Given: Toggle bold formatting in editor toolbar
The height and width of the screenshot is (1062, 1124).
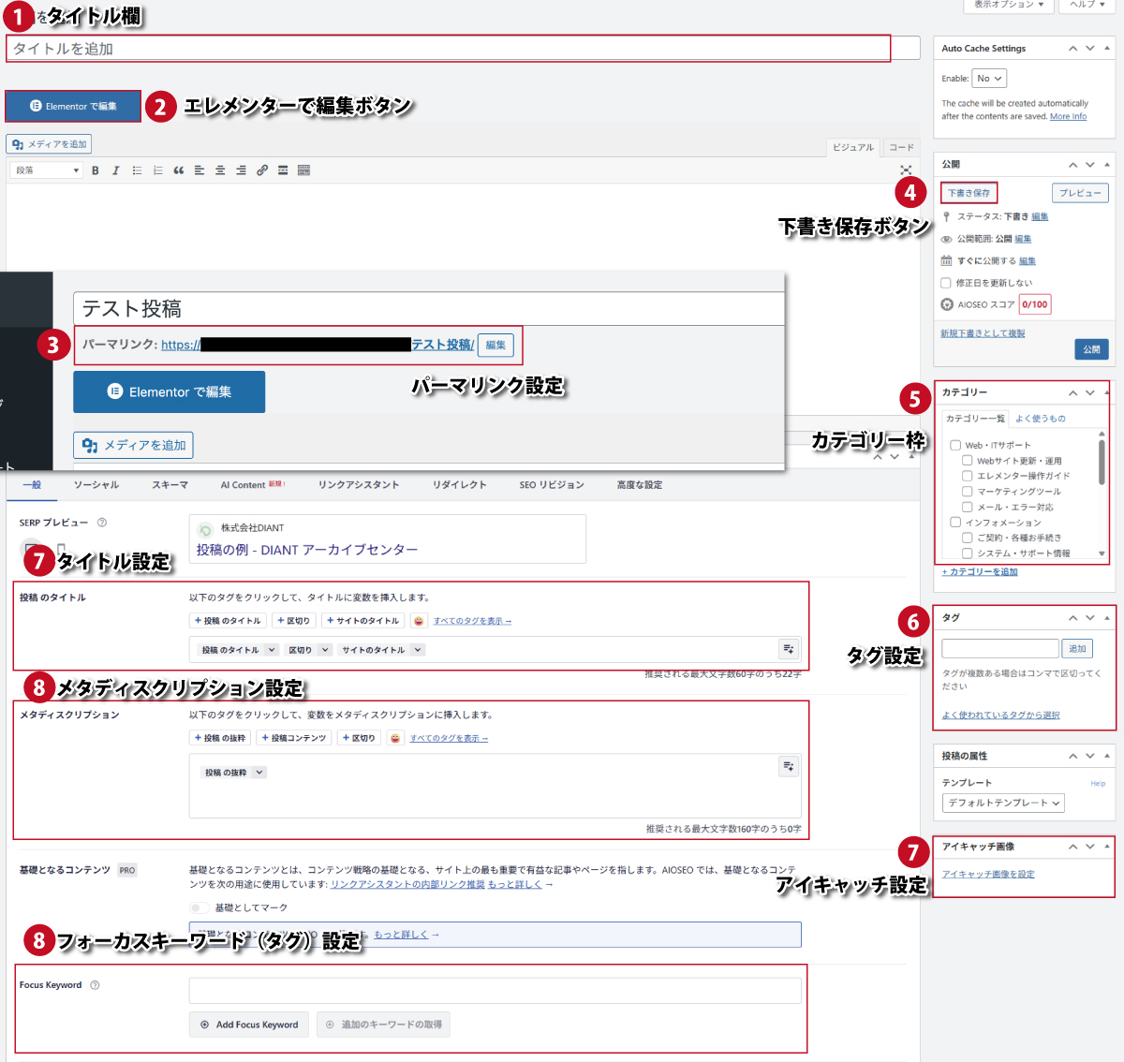Looking at the screenshot, I should point(95,170).
